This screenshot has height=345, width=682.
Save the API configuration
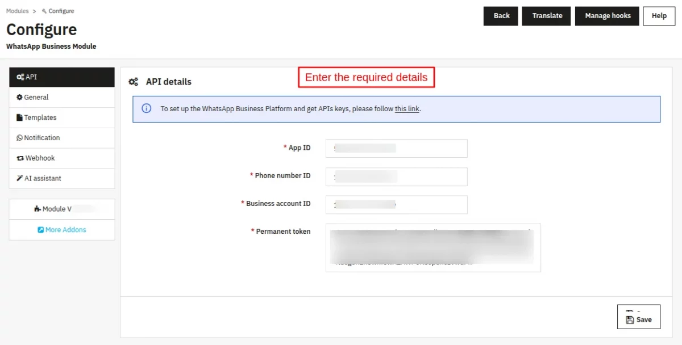pyautogui.click(x=639, y=317)
